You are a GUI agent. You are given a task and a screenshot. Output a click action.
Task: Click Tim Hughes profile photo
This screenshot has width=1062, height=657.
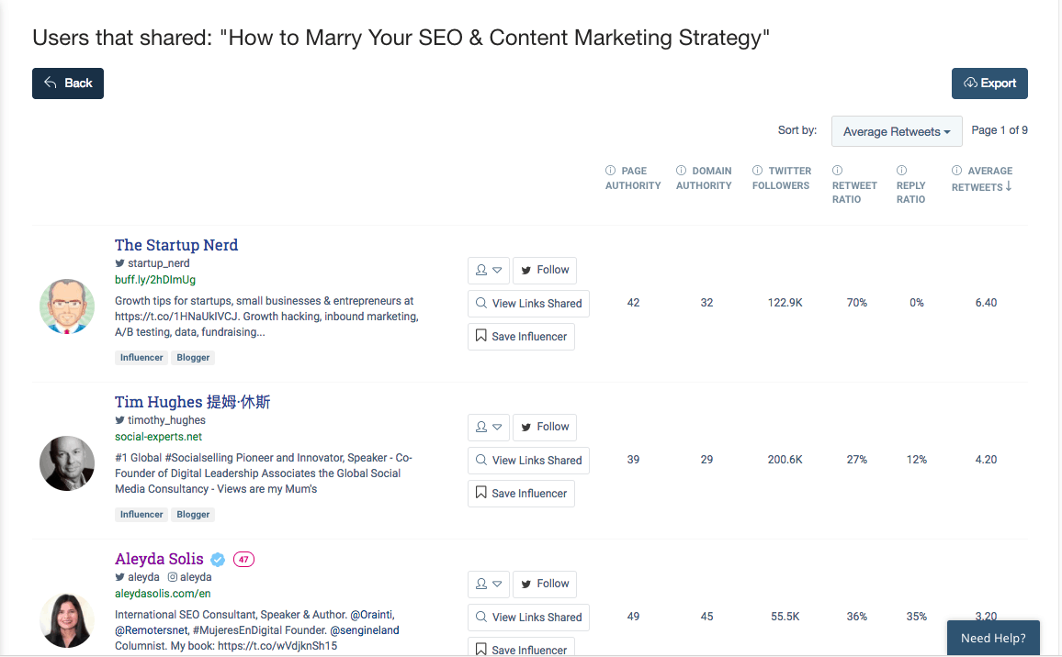(67, 463)
